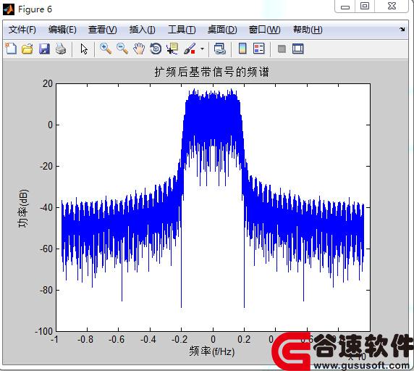Screen dimensions: 414x371
Task: Click the dock figure arrow in menu bar
Action: (x=402, y=29)
